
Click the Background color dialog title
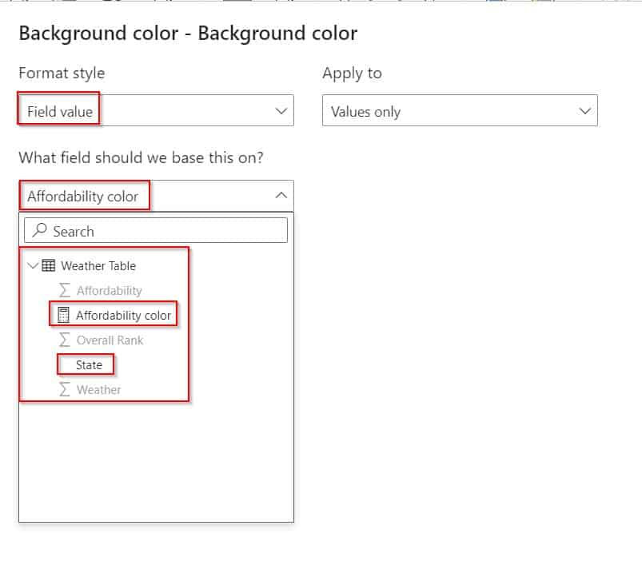[x=188, y=33]
